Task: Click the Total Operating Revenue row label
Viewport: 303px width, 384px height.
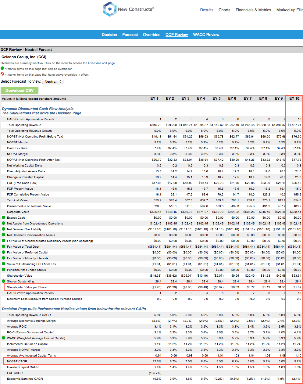Action: point(24,125)
